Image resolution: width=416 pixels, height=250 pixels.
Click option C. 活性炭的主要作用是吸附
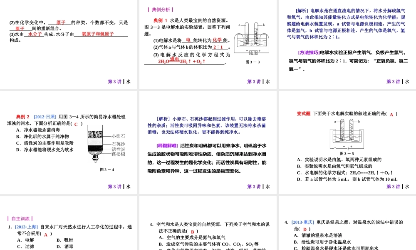(45, 143)
